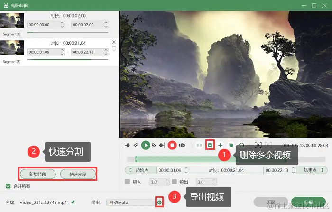Move Segment[2] down in the list

tap(114, 50)
